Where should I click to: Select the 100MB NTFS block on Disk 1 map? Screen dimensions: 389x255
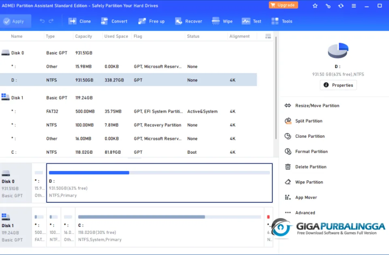point(53,227)
